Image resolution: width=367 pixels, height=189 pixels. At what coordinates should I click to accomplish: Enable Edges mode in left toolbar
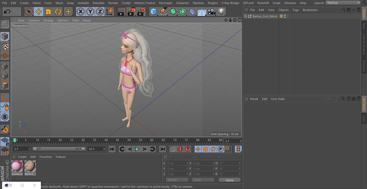pyautogui.click(x=5, y=76)
